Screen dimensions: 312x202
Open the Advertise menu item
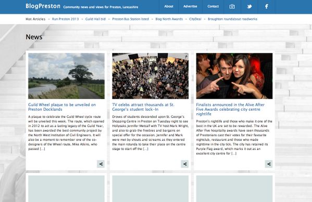(x=190, y=6)
